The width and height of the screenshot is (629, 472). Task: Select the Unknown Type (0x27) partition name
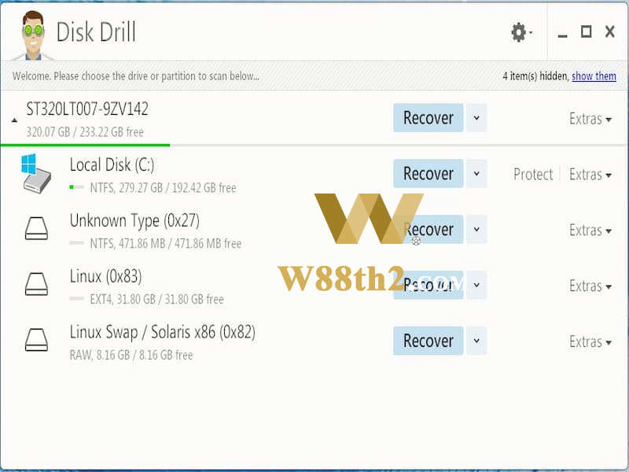tap(134, 221)
